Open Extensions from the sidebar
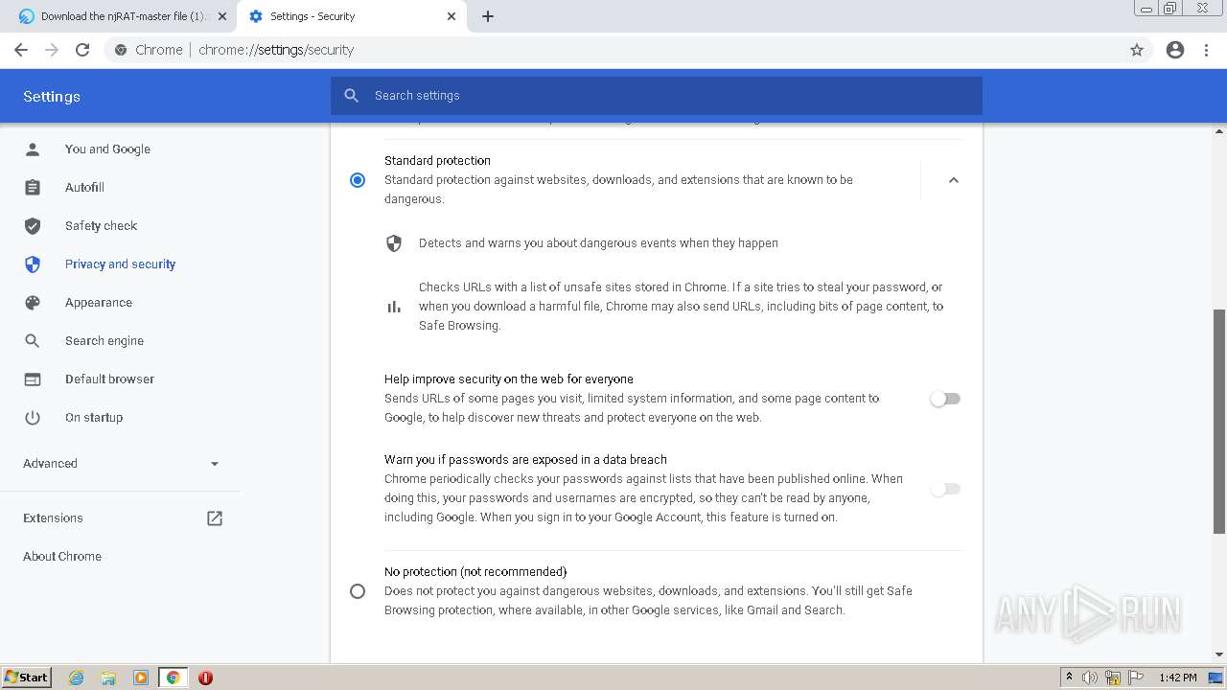 point(53,517)
